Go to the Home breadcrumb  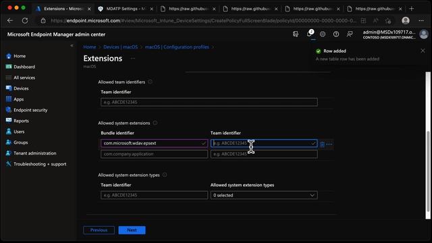[x=90, y=47]
